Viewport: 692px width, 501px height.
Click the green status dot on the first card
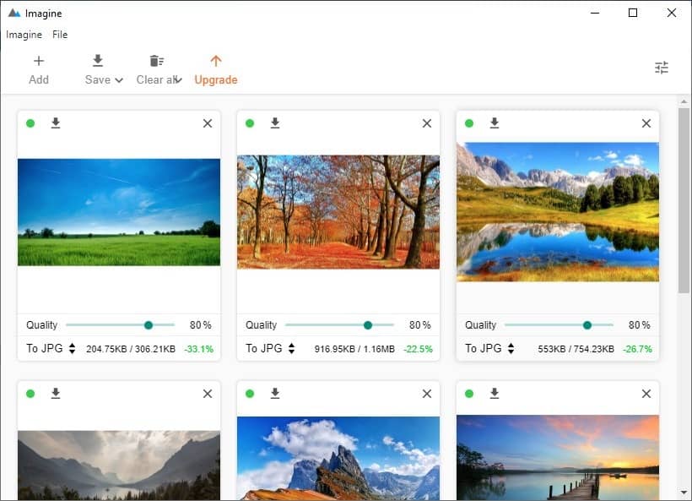[30, 123]
